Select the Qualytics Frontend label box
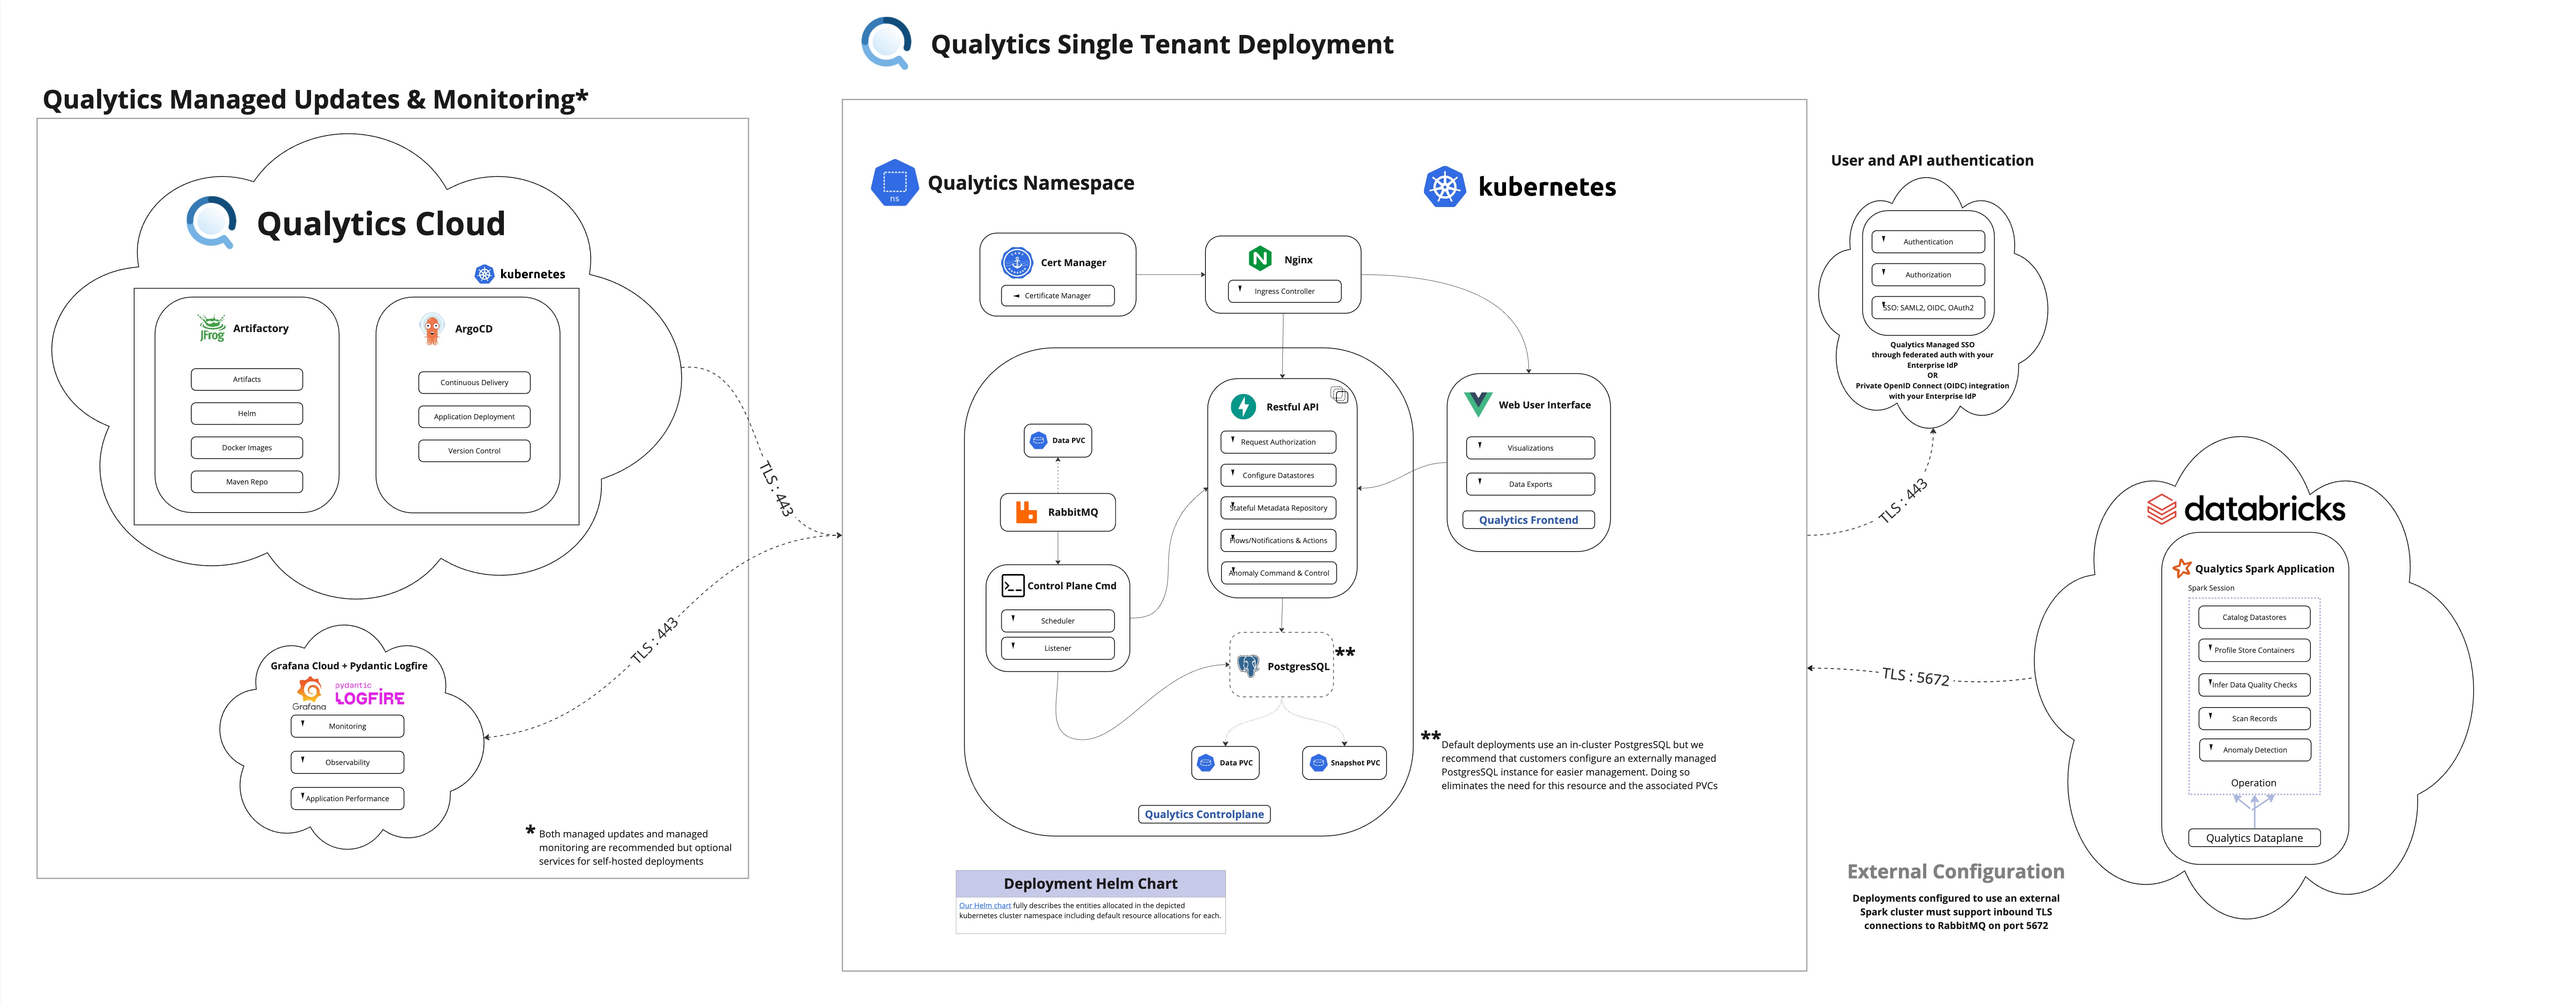The height and width of the screenshot is (1003, 2576). 1528,520
